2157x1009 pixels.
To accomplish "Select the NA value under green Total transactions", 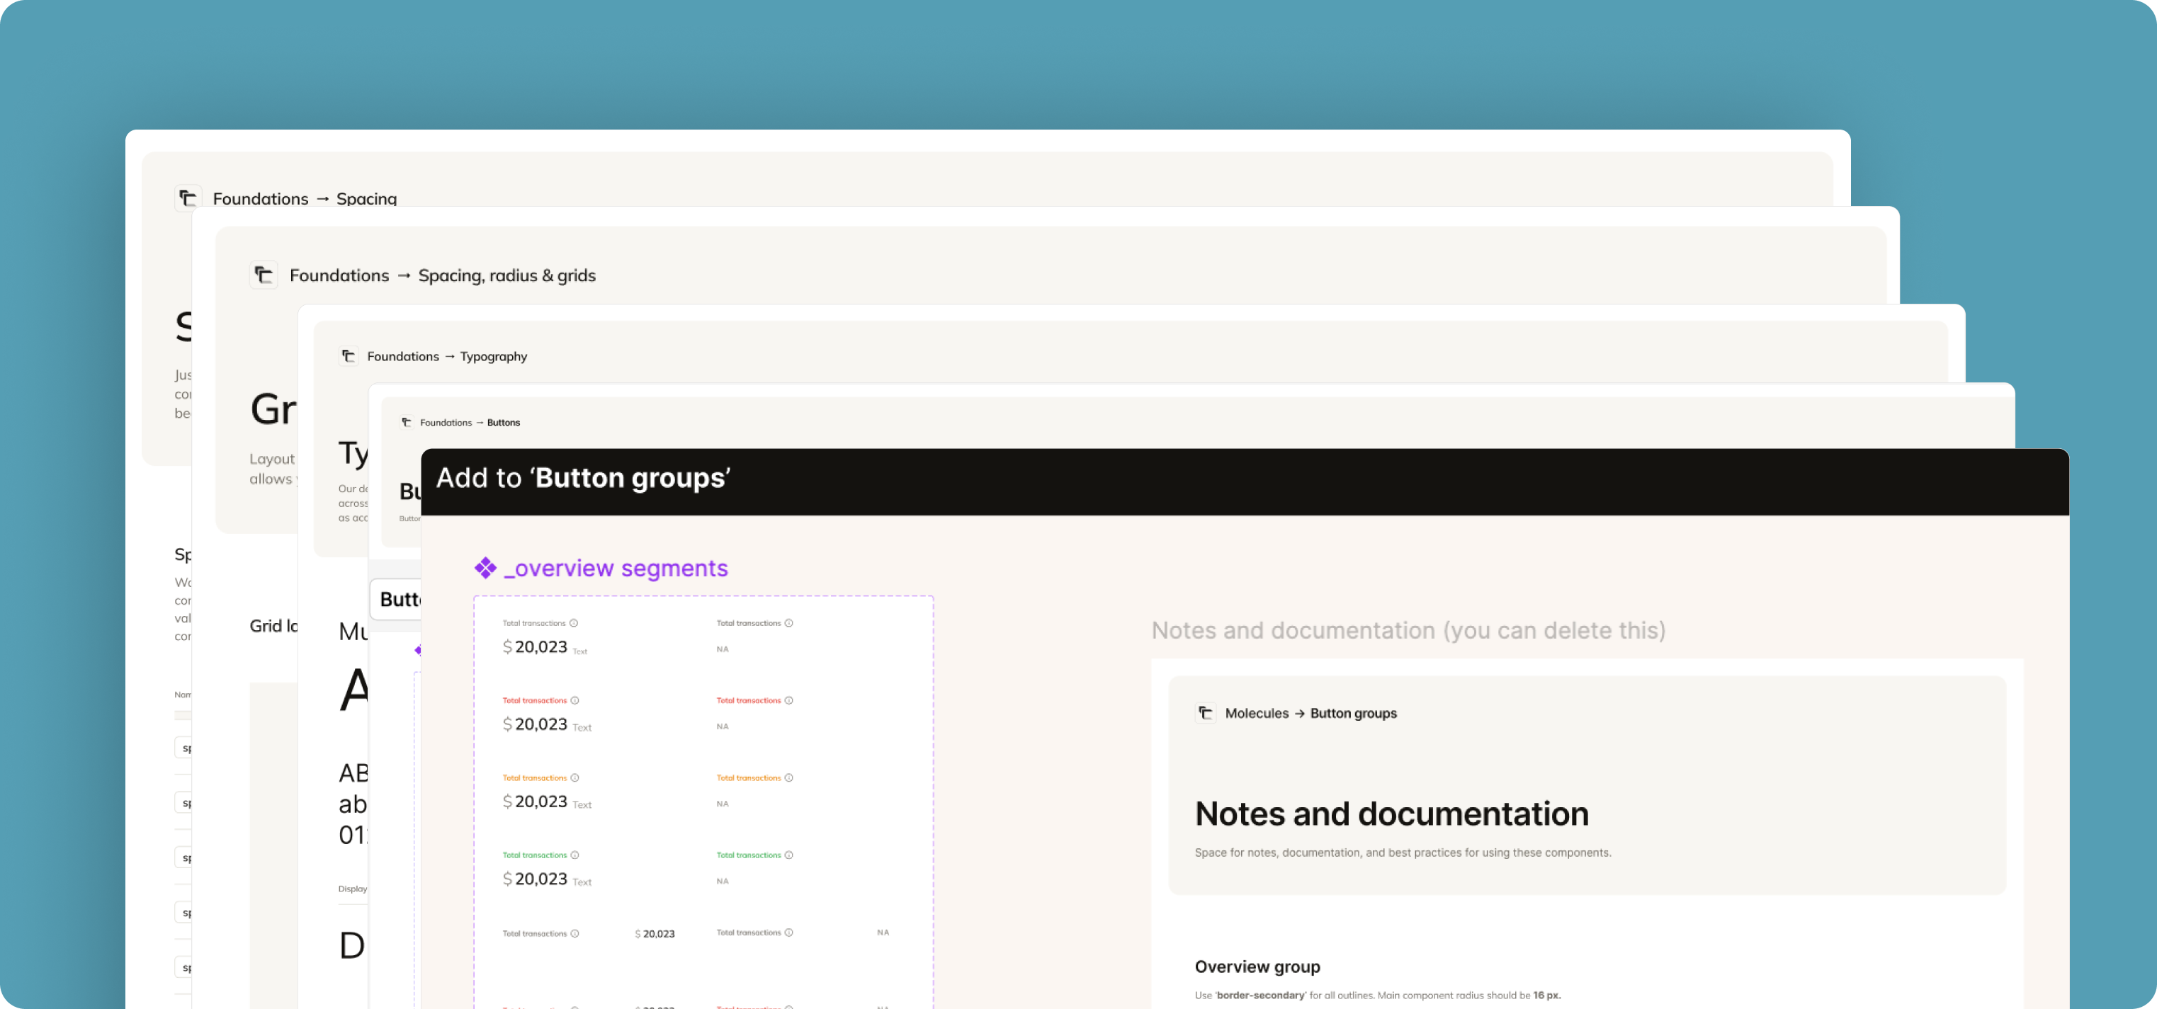I will [x=723, y=881].
